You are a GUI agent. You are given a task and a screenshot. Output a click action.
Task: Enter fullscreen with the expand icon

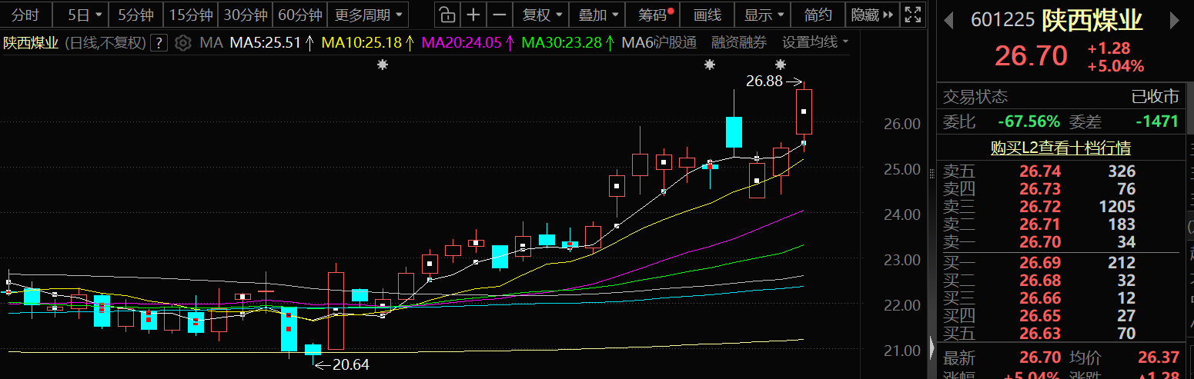(x=913, y=15)
